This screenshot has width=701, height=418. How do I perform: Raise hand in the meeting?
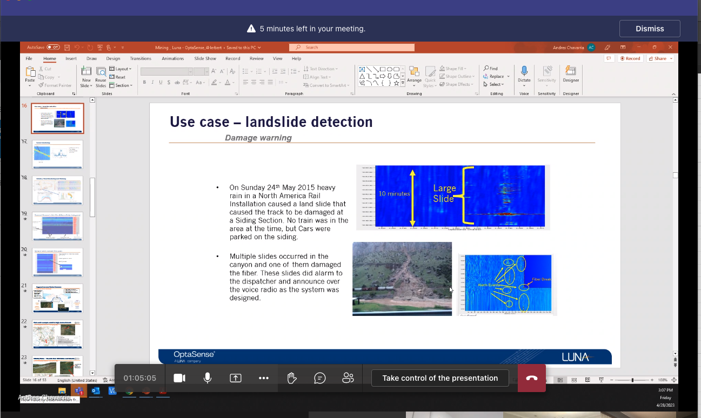pos(292,378)
